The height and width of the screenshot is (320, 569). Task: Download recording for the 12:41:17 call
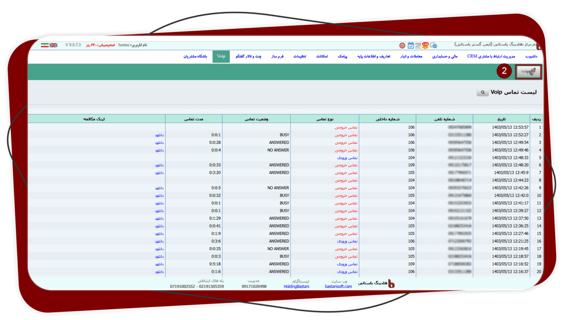(x=159, y=203)
